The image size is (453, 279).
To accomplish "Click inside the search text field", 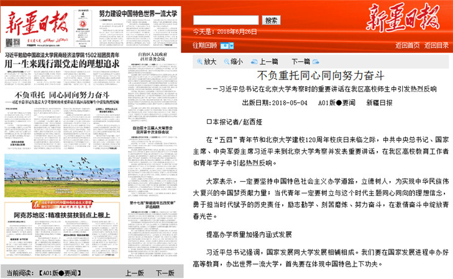I will click(x=226, y=20).
